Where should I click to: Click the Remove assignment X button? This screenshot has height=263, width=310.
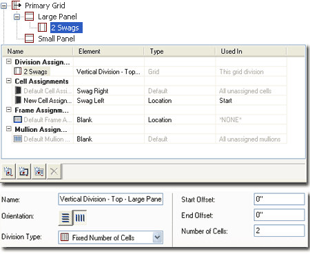tap(54, 171)
